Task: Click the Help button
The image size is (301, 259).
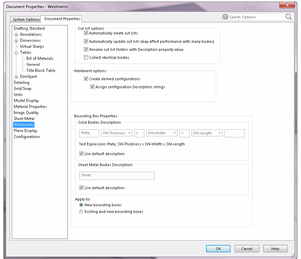Action: [x=275, y=249]
